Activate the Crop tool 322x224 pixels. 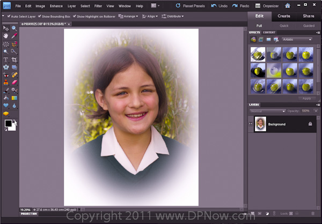pyautogui.click(x=14, y=59)
